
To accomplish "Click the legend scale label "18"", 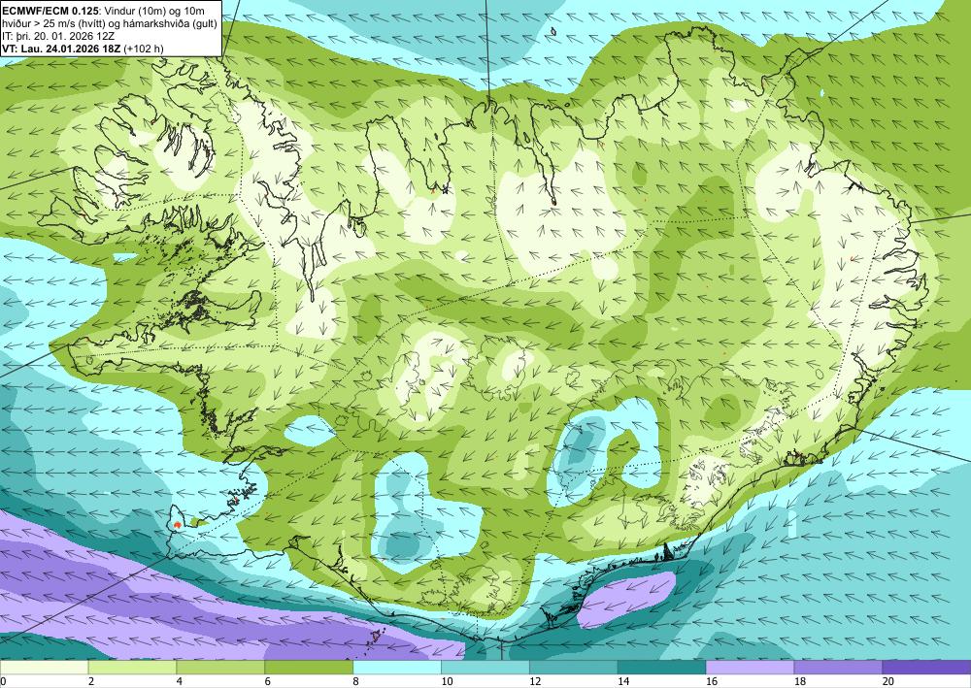I will (799, 682).
